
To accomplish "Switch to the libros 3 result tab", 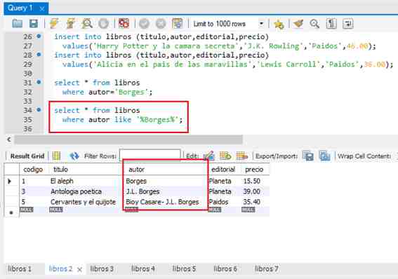I will [102, 268].
